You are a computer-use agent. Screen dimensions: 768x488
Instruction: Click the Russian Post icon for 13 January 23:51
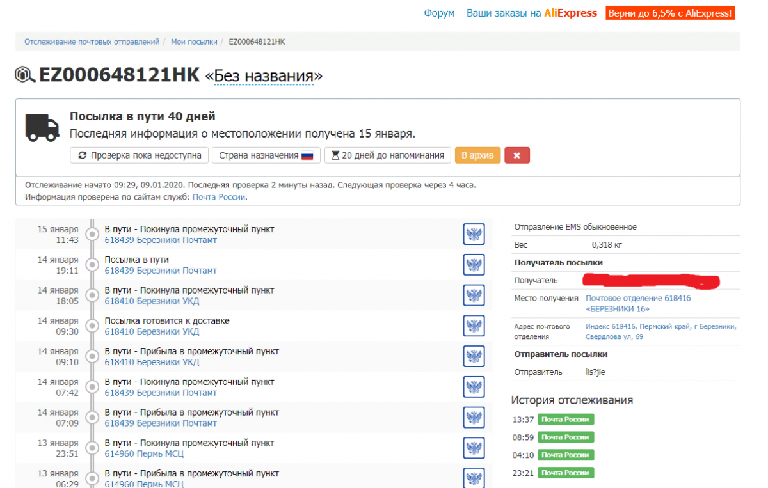point(474,448)
